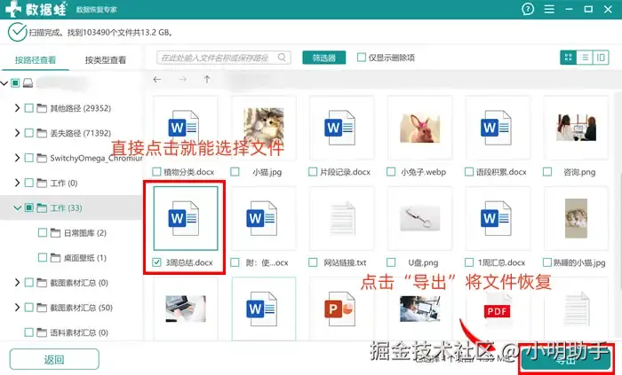The image size is (622, 375).
Task: Click the 导出 export button
Action: [x=567, y=360]
